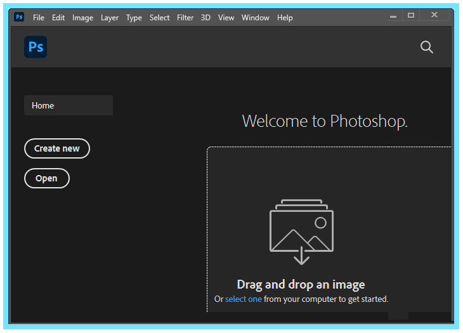Close the Photoshop window
Image resolution: width=463 pixels, height=333 pixels.
[434, 15]
